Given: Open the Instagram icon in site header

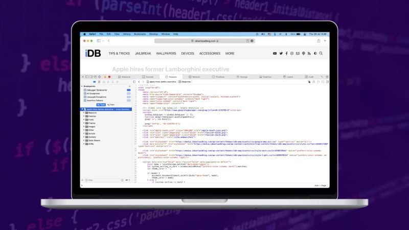Looking at the screenshot, I should click(x=292, y=54).
